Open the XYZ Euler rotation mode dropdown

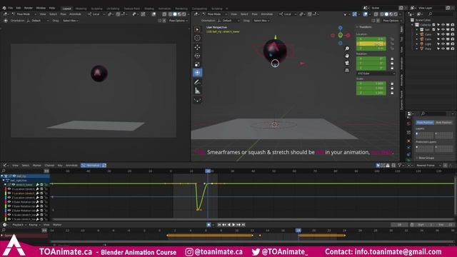(x=376, y=74)
